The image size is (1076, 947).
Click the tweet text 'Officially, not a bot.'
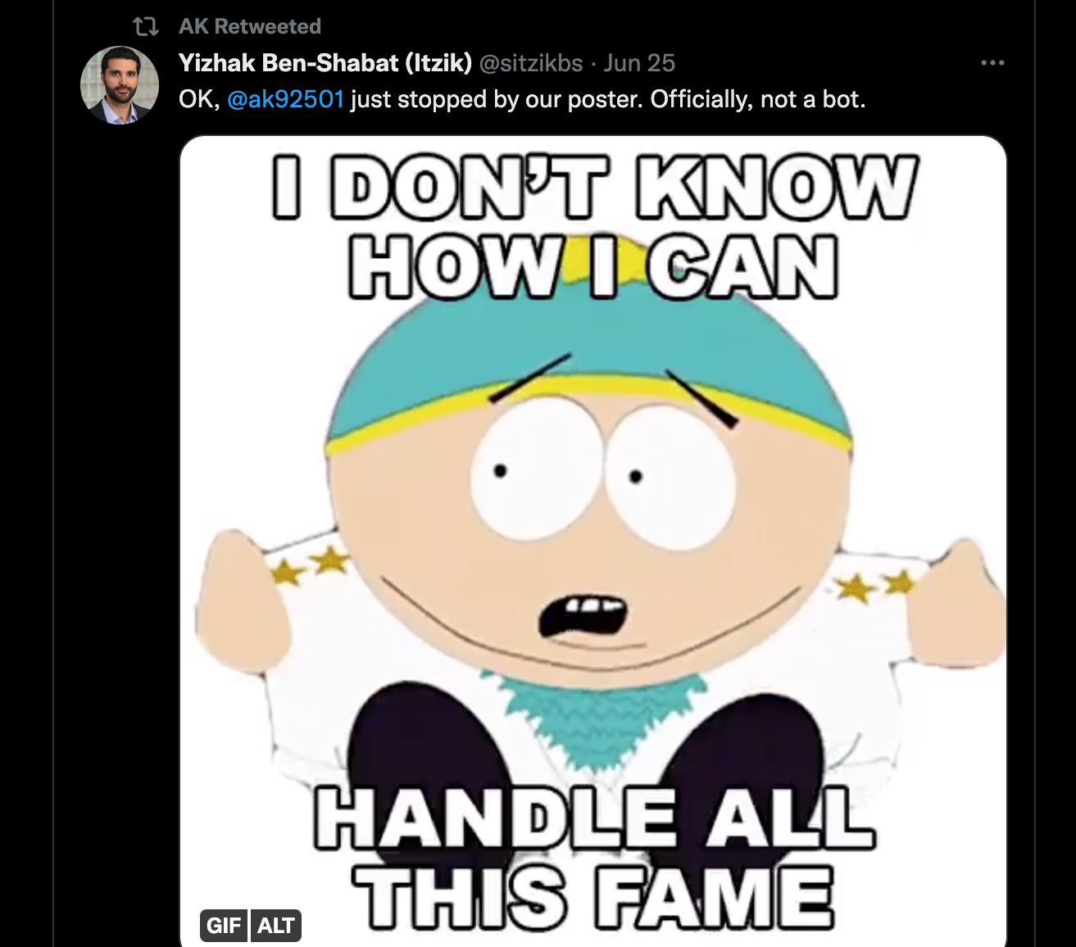click(758, 99)
